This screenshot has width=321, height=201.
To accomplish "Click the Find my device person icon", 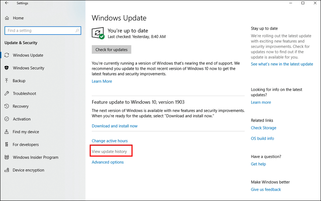I will tap(7, 132).
